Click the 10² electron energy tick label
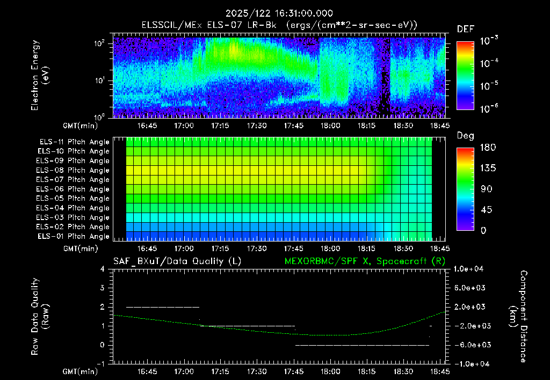This screenshot has width=550, height=380. pos(99,43)
